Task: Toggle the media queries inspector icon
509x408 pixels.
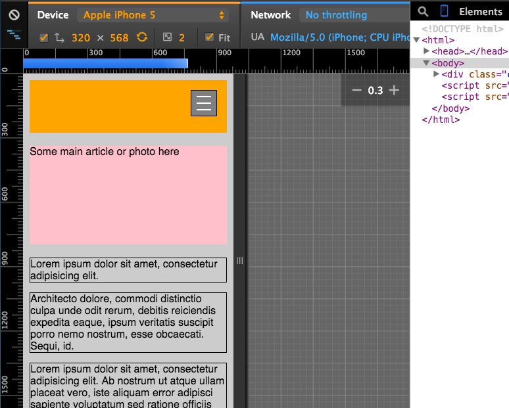Action: 14,34
